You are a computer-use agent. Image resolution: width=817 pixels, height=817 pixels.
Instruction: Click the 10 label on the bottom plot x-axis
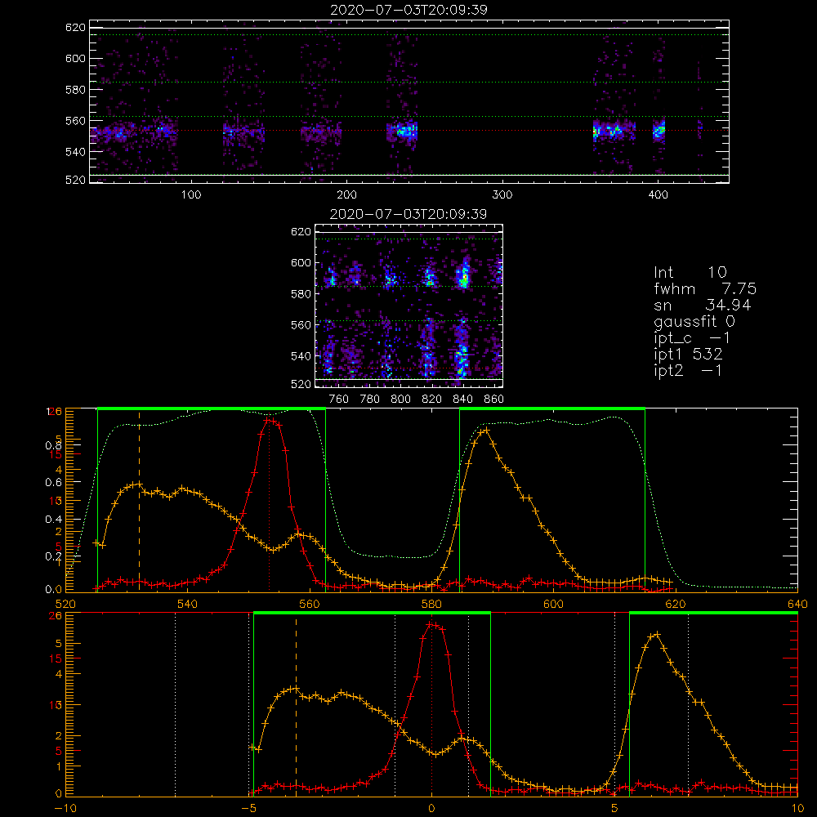(797, 808)
